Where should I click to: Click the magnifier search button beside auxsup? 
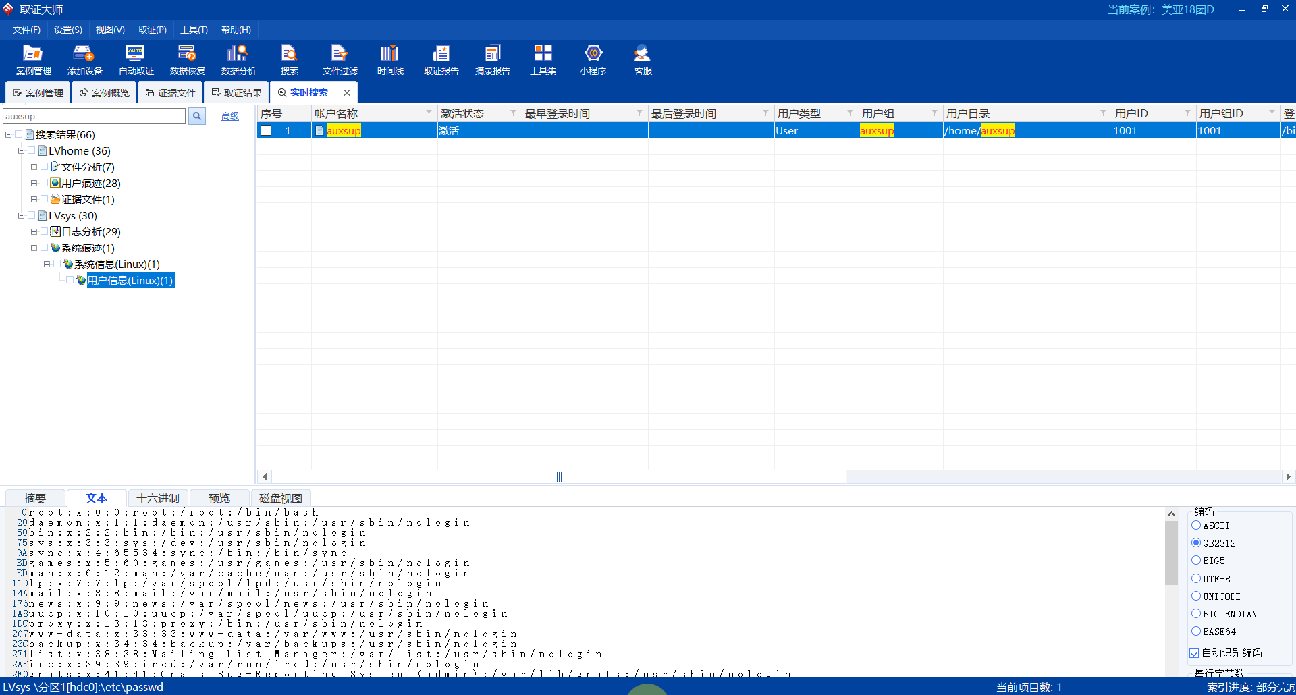pos(197,116)
